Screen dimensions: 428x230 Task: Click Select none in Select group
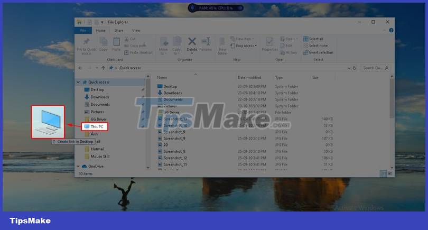315,45
